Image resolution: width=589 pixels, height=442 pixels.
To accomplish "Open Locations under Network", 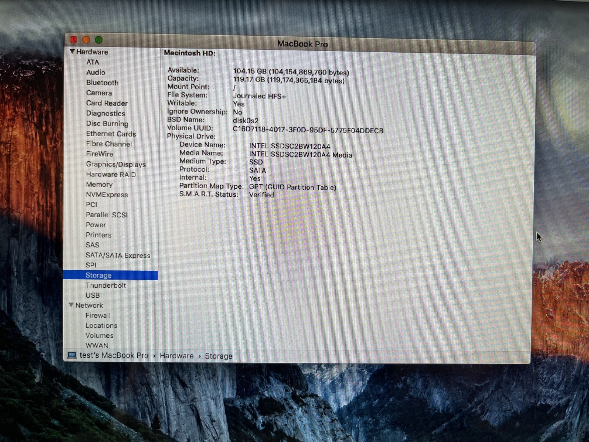I will coord(101,325).
